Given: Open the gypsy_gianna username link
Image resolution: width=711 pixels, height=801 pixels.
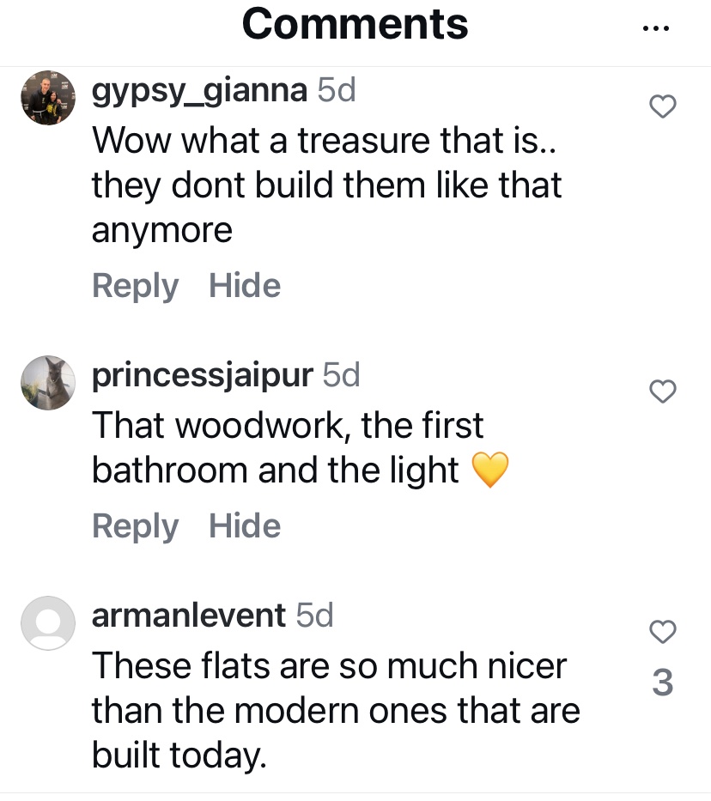Looking at the screenshot, I should tap(199, 90).
